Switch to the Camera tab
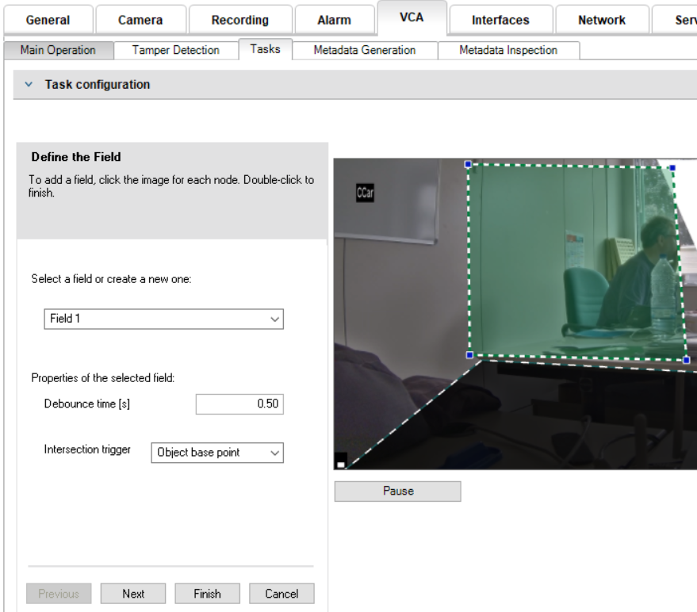The width and height of the screenshot is (697, 612). tap(140, 20)
